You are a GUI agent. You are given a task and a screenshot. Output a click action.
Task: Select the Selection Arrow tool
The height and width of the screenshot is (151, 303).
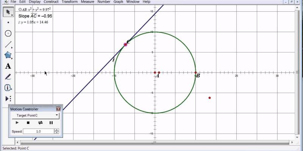[8, 12]
